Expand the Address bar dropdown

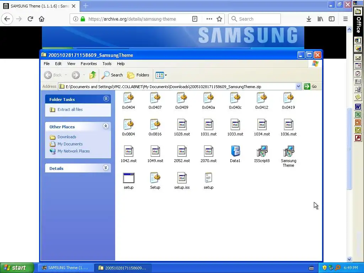[x=298, y=87]
